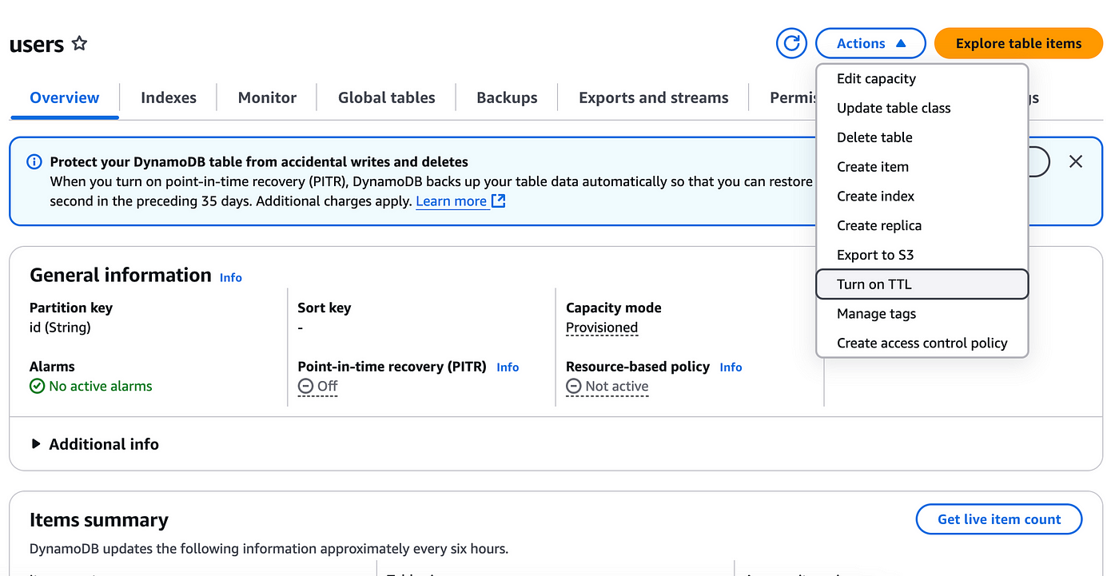This screenshot has height=576, width=1119.
Task: Go to the Exports and streams tab
Action: [x=653, y=97]
